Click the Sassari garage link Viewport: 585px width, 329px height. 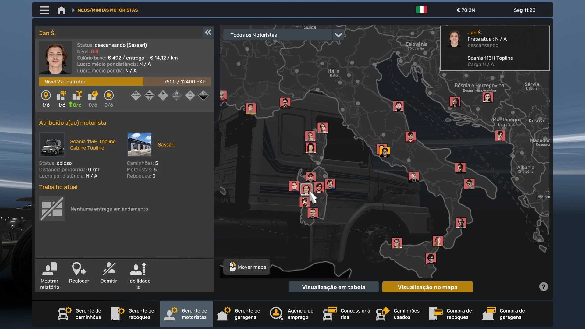166,145
